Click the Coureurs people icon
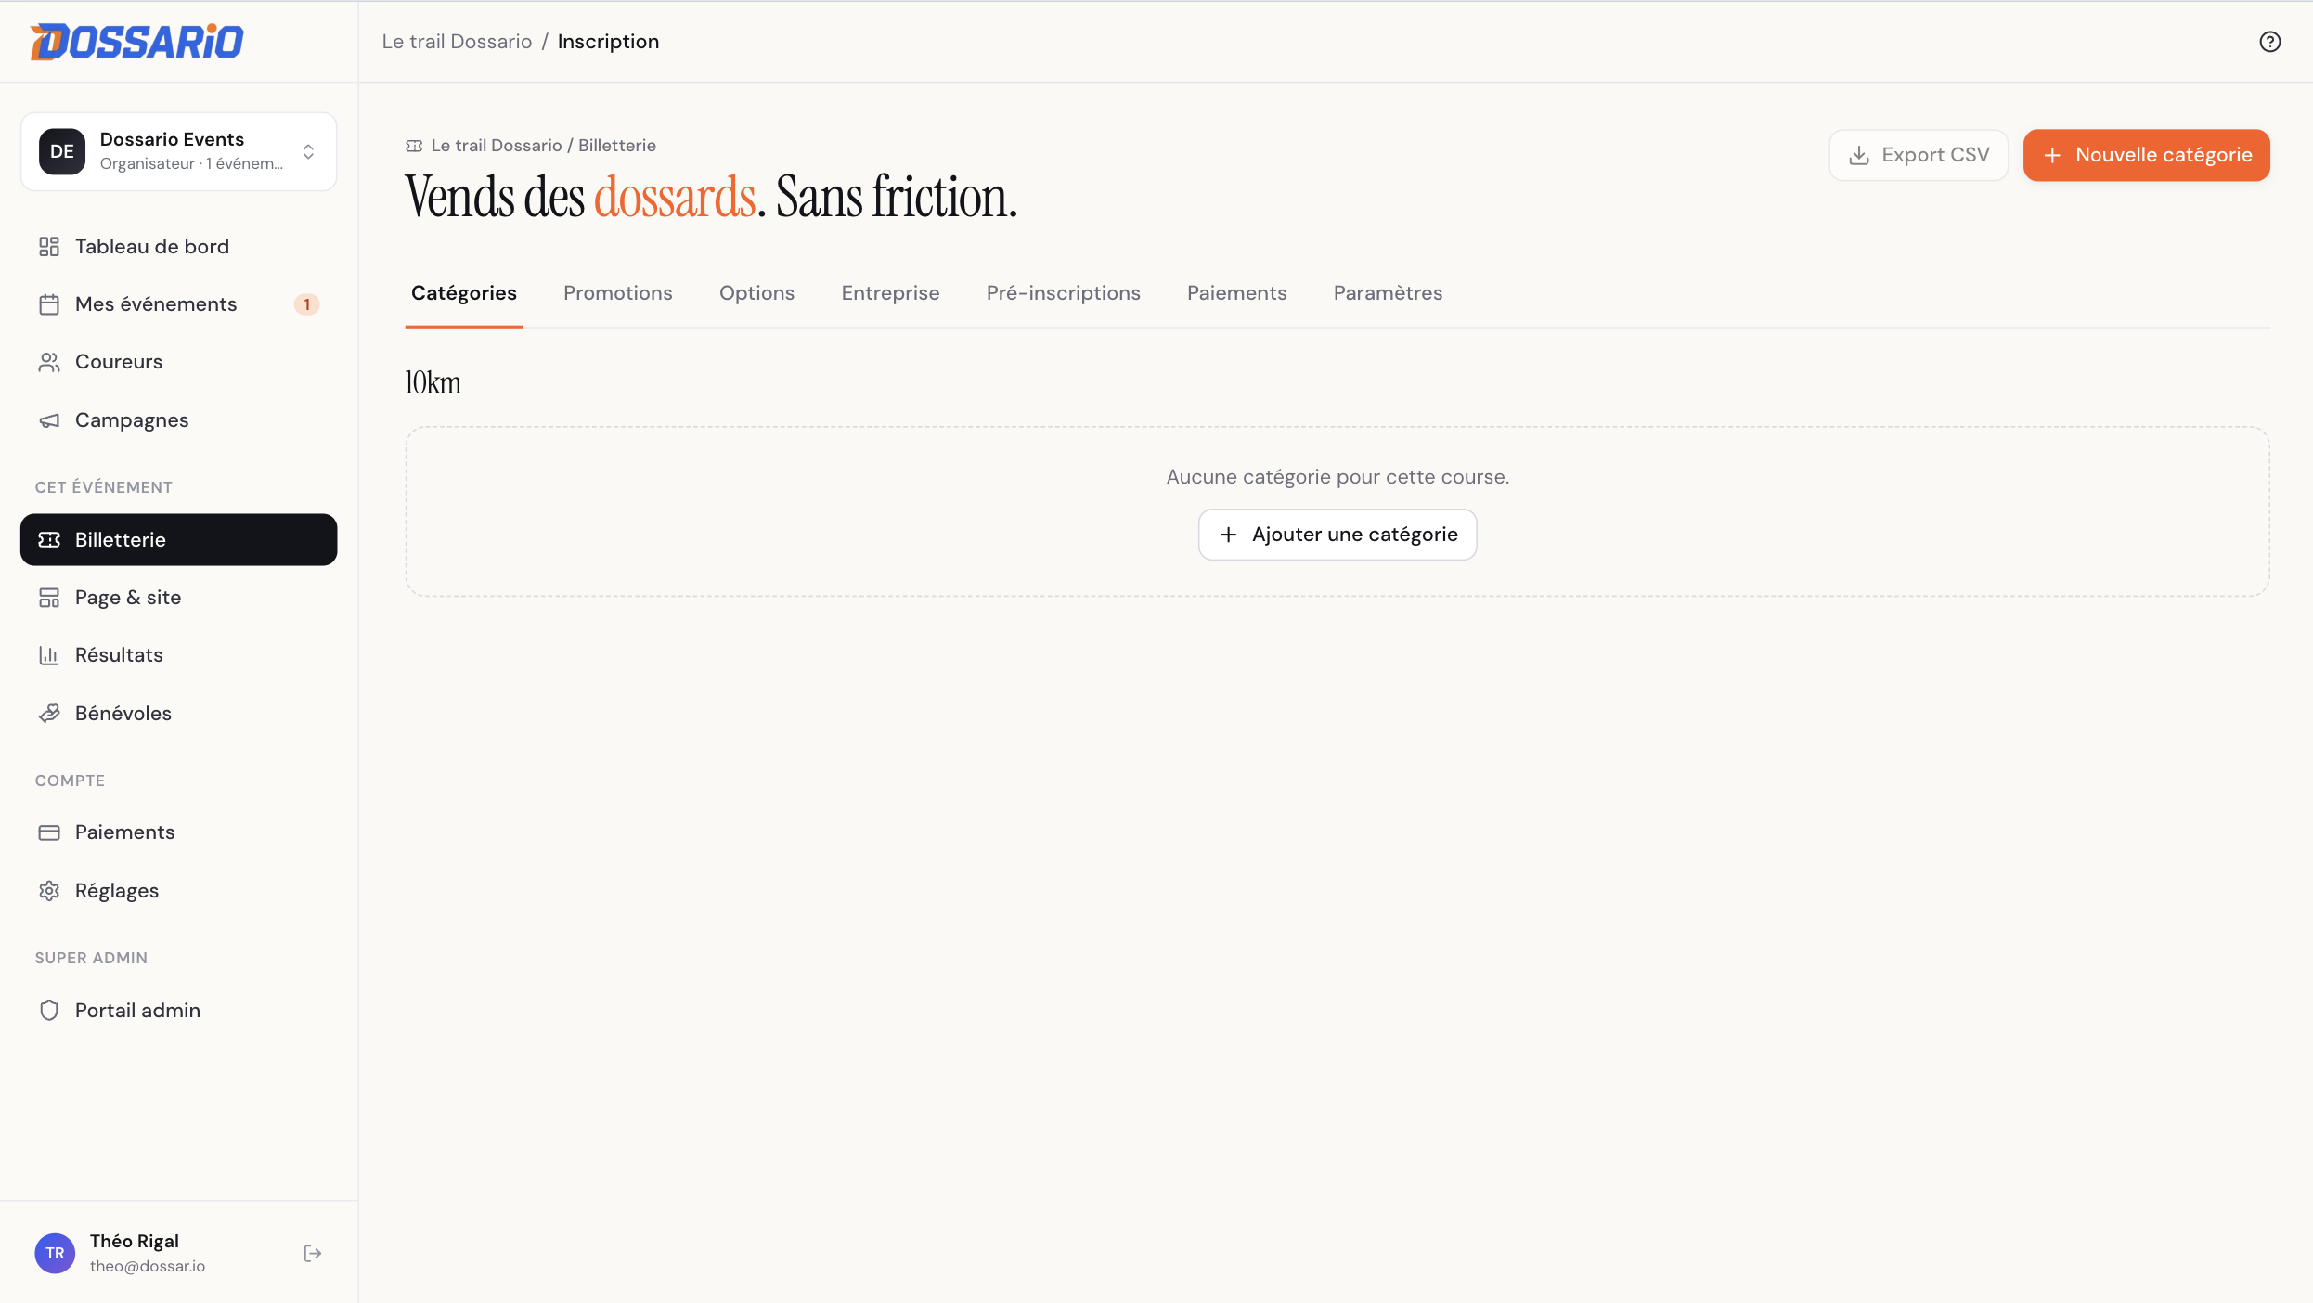The height and width of the screenshot is (1303, 2313). point(49,362)
